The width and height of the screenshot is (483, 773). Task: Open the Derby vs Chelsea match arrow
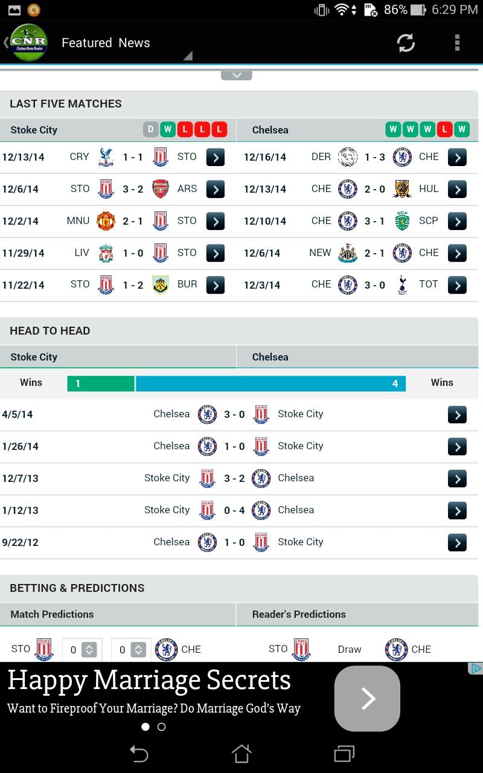tap(457, 157)
